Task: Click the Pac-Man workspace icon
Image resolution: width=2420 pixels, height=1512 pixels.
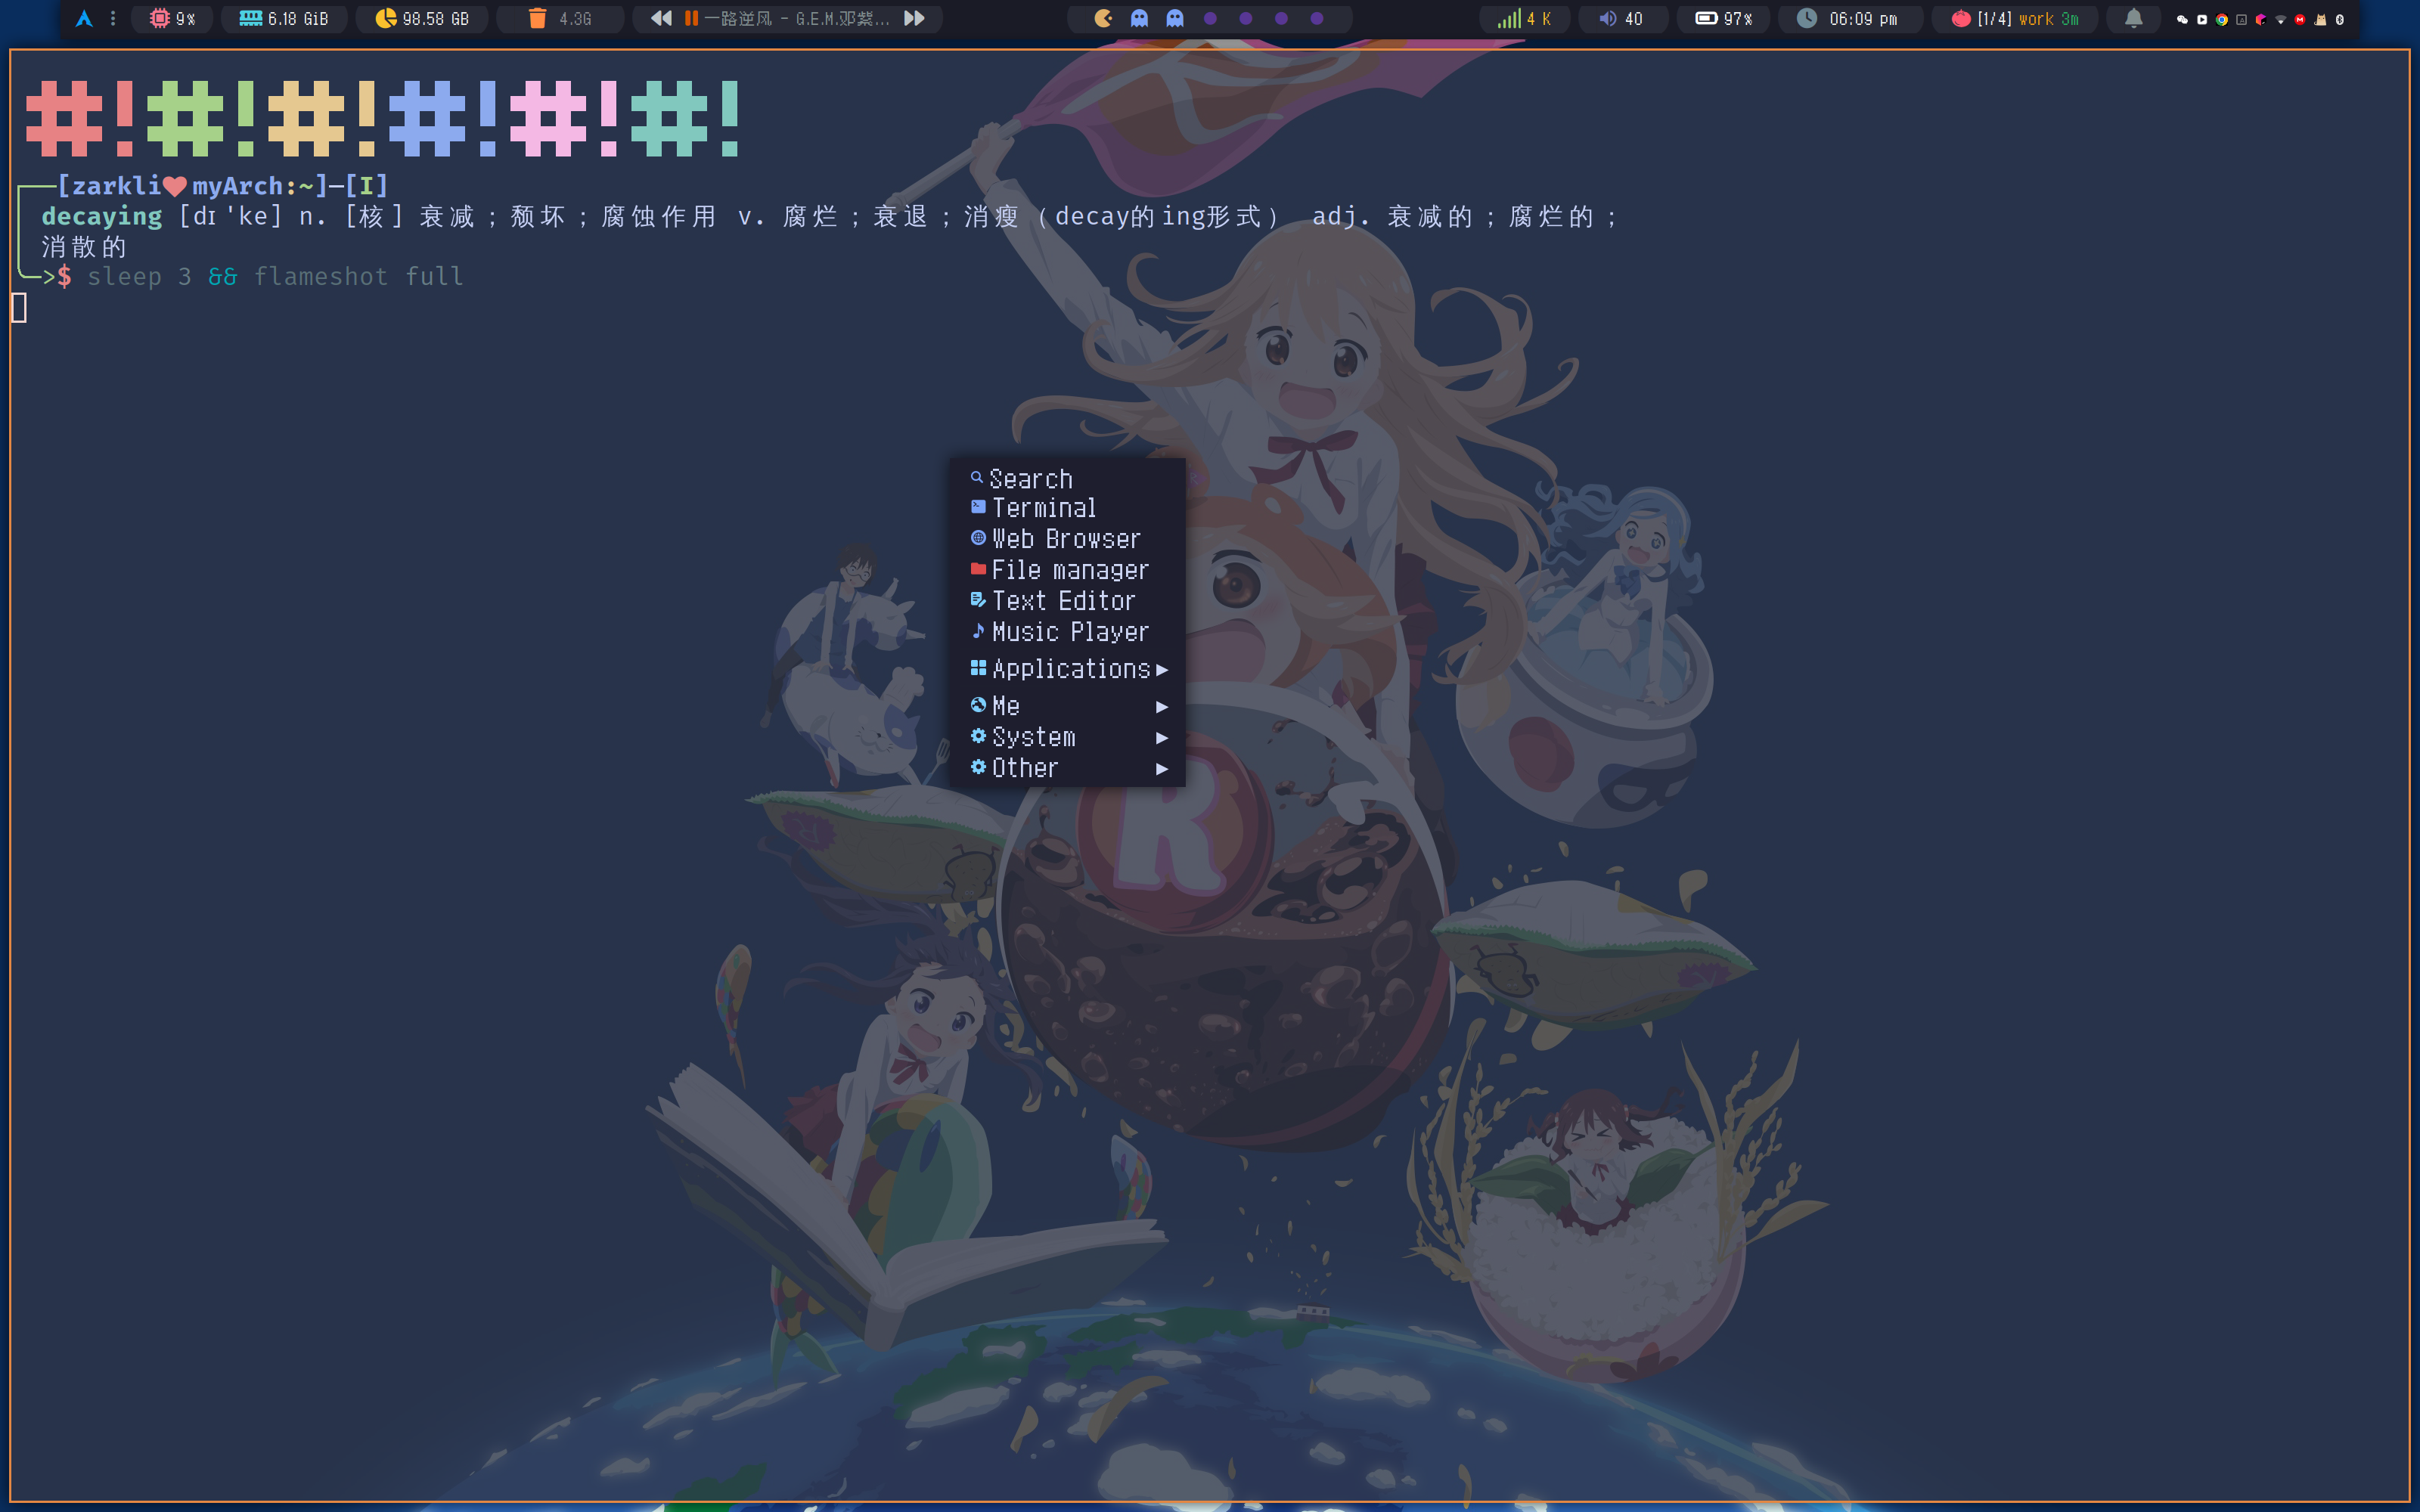Action: point(1103,19)
